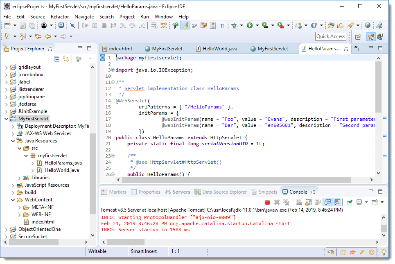Open the Refactor menu
Viewport: 395px width, 264px height.
click(x=60, y=17)
